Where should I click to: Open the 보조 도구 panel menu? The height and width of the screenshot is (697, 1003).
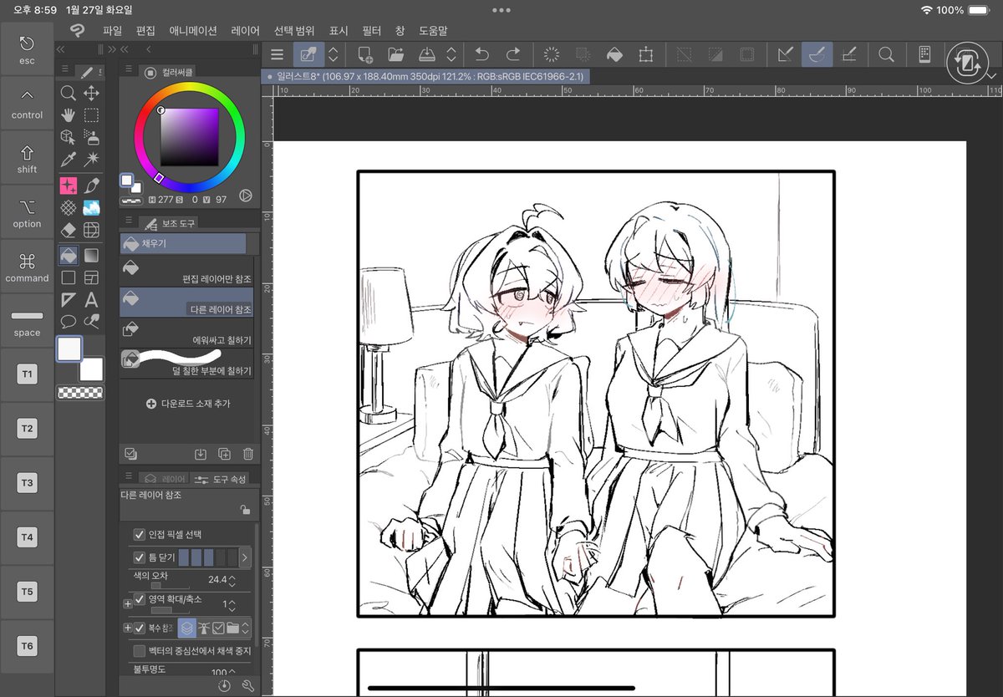(x=129, y=220)
